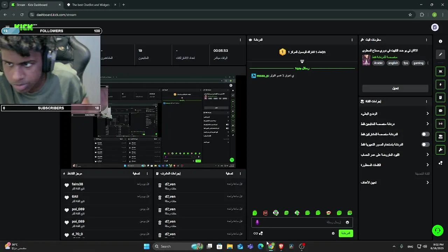This screenshot has height=252, width=448.
Task: Click the pencil edit icon in sidebar
Action: 440,54
